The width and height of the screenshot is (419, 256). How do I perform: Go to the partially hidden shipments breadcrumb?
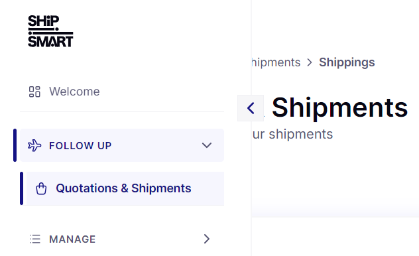tap(276, 62)
